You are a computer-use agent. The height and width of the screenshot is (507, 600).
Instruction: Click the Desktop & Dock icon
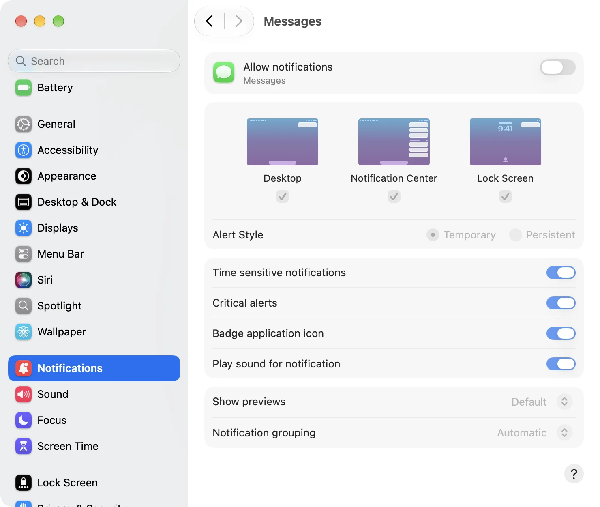(x=24, y=202)
